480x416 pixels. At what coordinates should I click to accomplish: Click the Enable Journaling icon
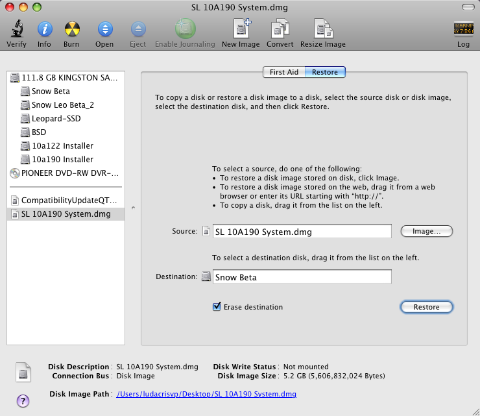(x=186, y=29)
